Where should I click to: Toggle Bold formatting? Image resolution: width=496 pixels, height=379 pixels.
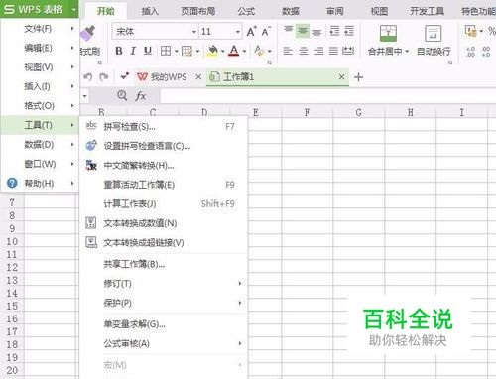pyautogui.click(x=119, y=51)
